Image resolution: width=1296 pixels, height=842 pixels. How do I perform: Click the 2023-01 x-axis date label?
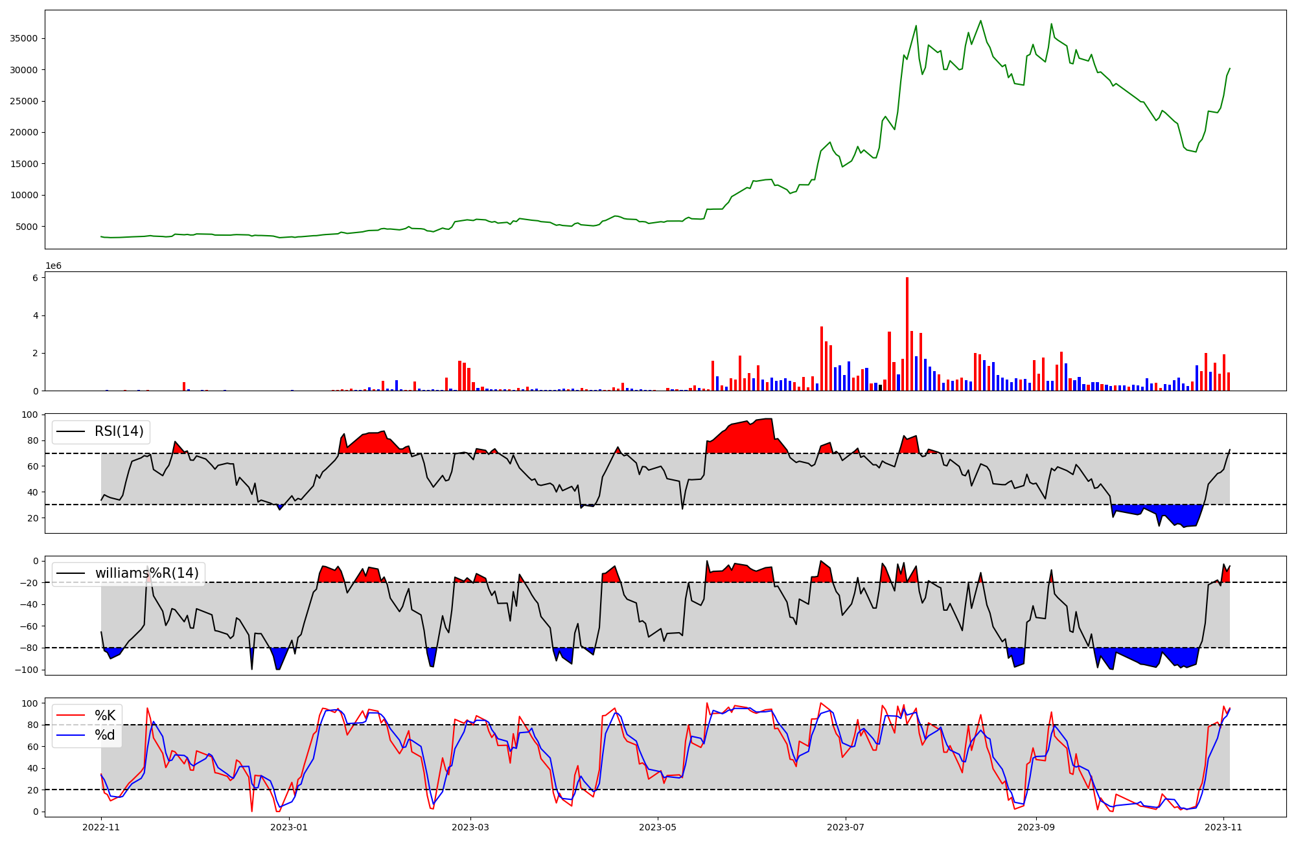click(288, 827)
